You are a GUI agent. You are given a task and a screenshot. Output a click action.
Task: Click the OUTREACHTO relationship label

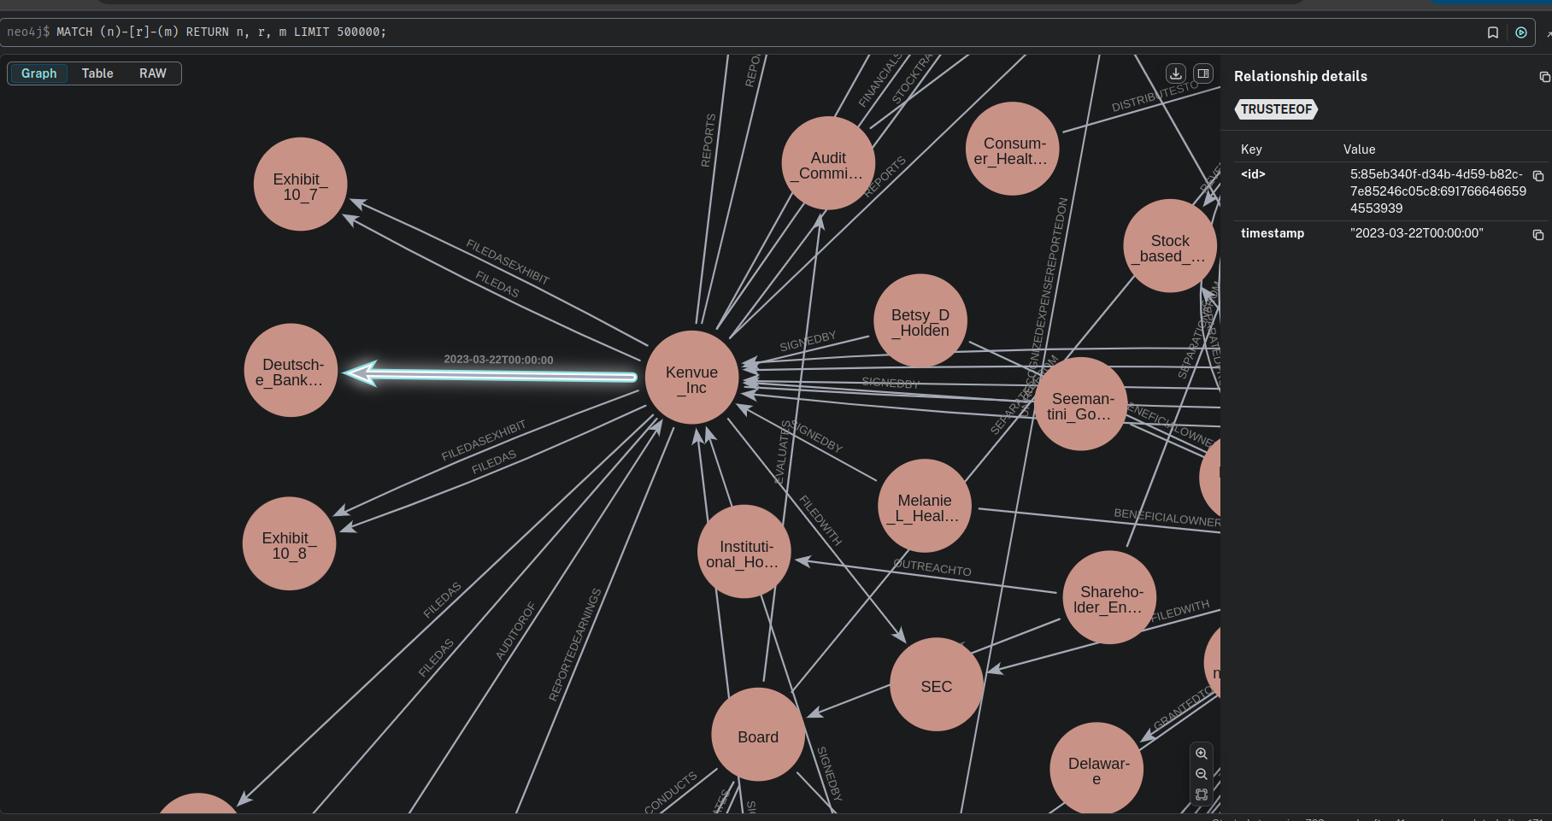pos(932,567)
